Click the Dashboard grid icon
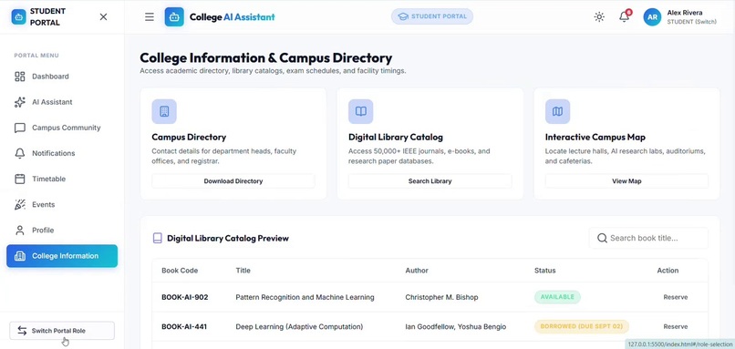Image resolution: width=735 pixels, height=349 pixels. [20, 77]
